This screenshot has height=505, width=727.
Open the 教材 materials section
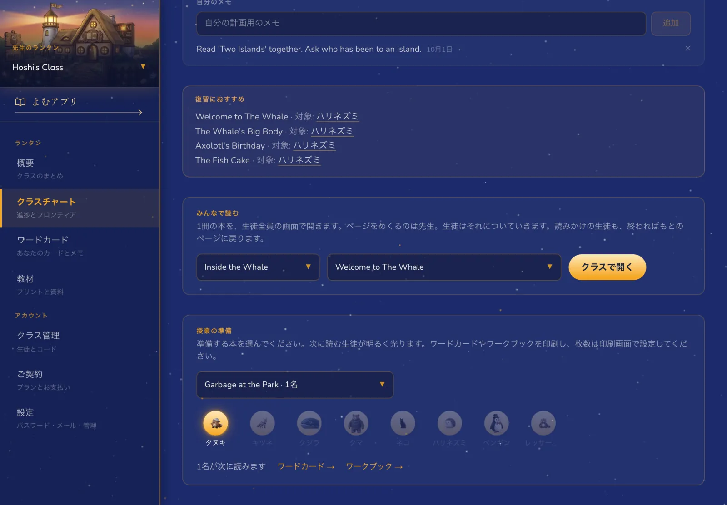coord(80,285)
